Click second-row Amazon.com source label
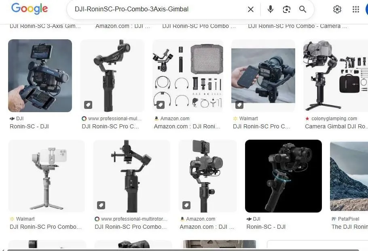Image resolution: width=368 pixels, height=251 pixels. coord(198,219)
